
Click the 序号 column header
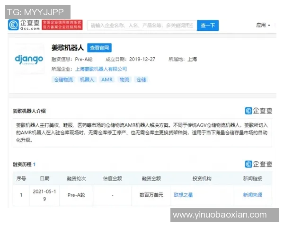(x=21, y=178)
